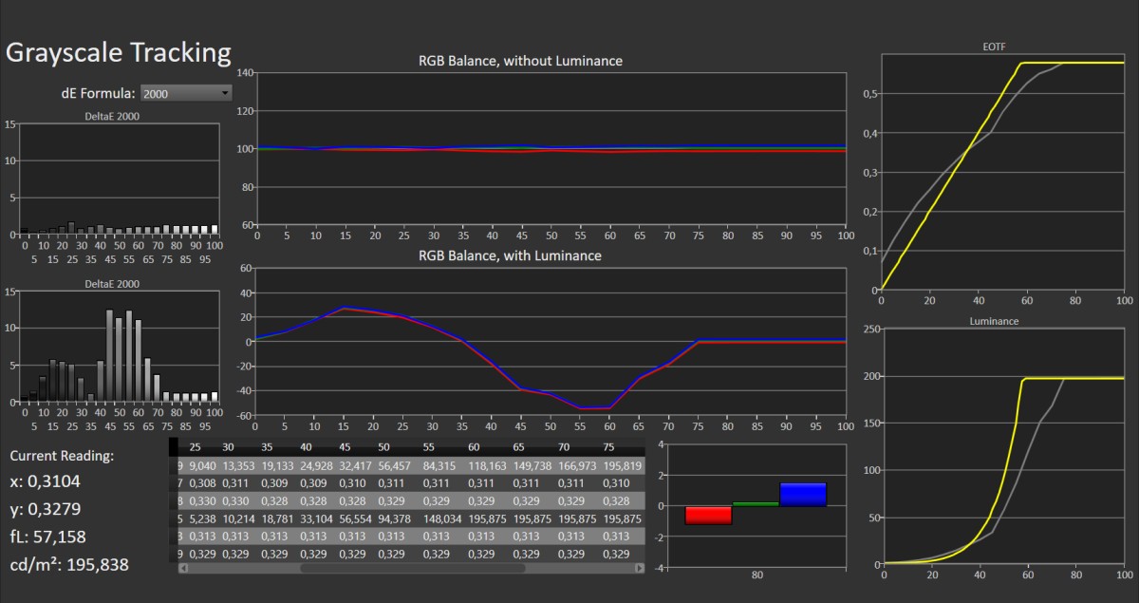Screen dimensions: 1139x603
Task: Select the table cell 18,781
Action: click(x=277, y=518)
